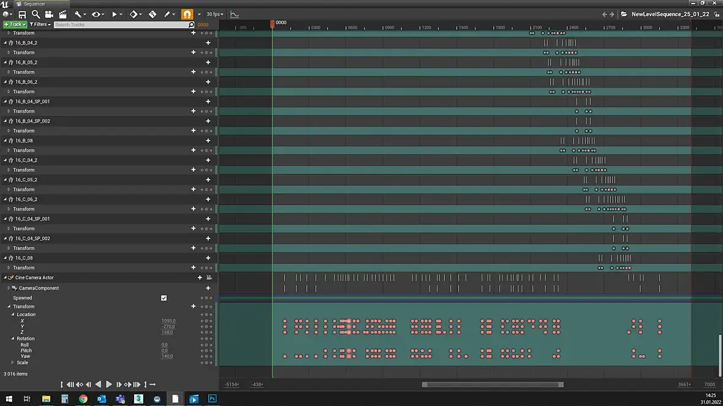Open snapping options arrow next to magnet
Screen dimensions: 723x406
pyautogui.click(x=199, y=14)
